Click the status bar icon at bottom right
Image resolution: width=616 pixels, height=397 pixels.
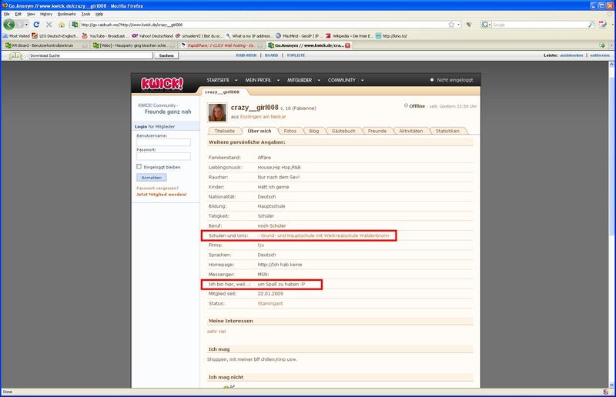click(x=605, y=392)
